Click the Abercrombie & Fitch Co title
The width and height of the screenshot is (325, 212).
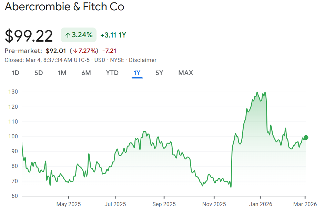click(64, 7)
